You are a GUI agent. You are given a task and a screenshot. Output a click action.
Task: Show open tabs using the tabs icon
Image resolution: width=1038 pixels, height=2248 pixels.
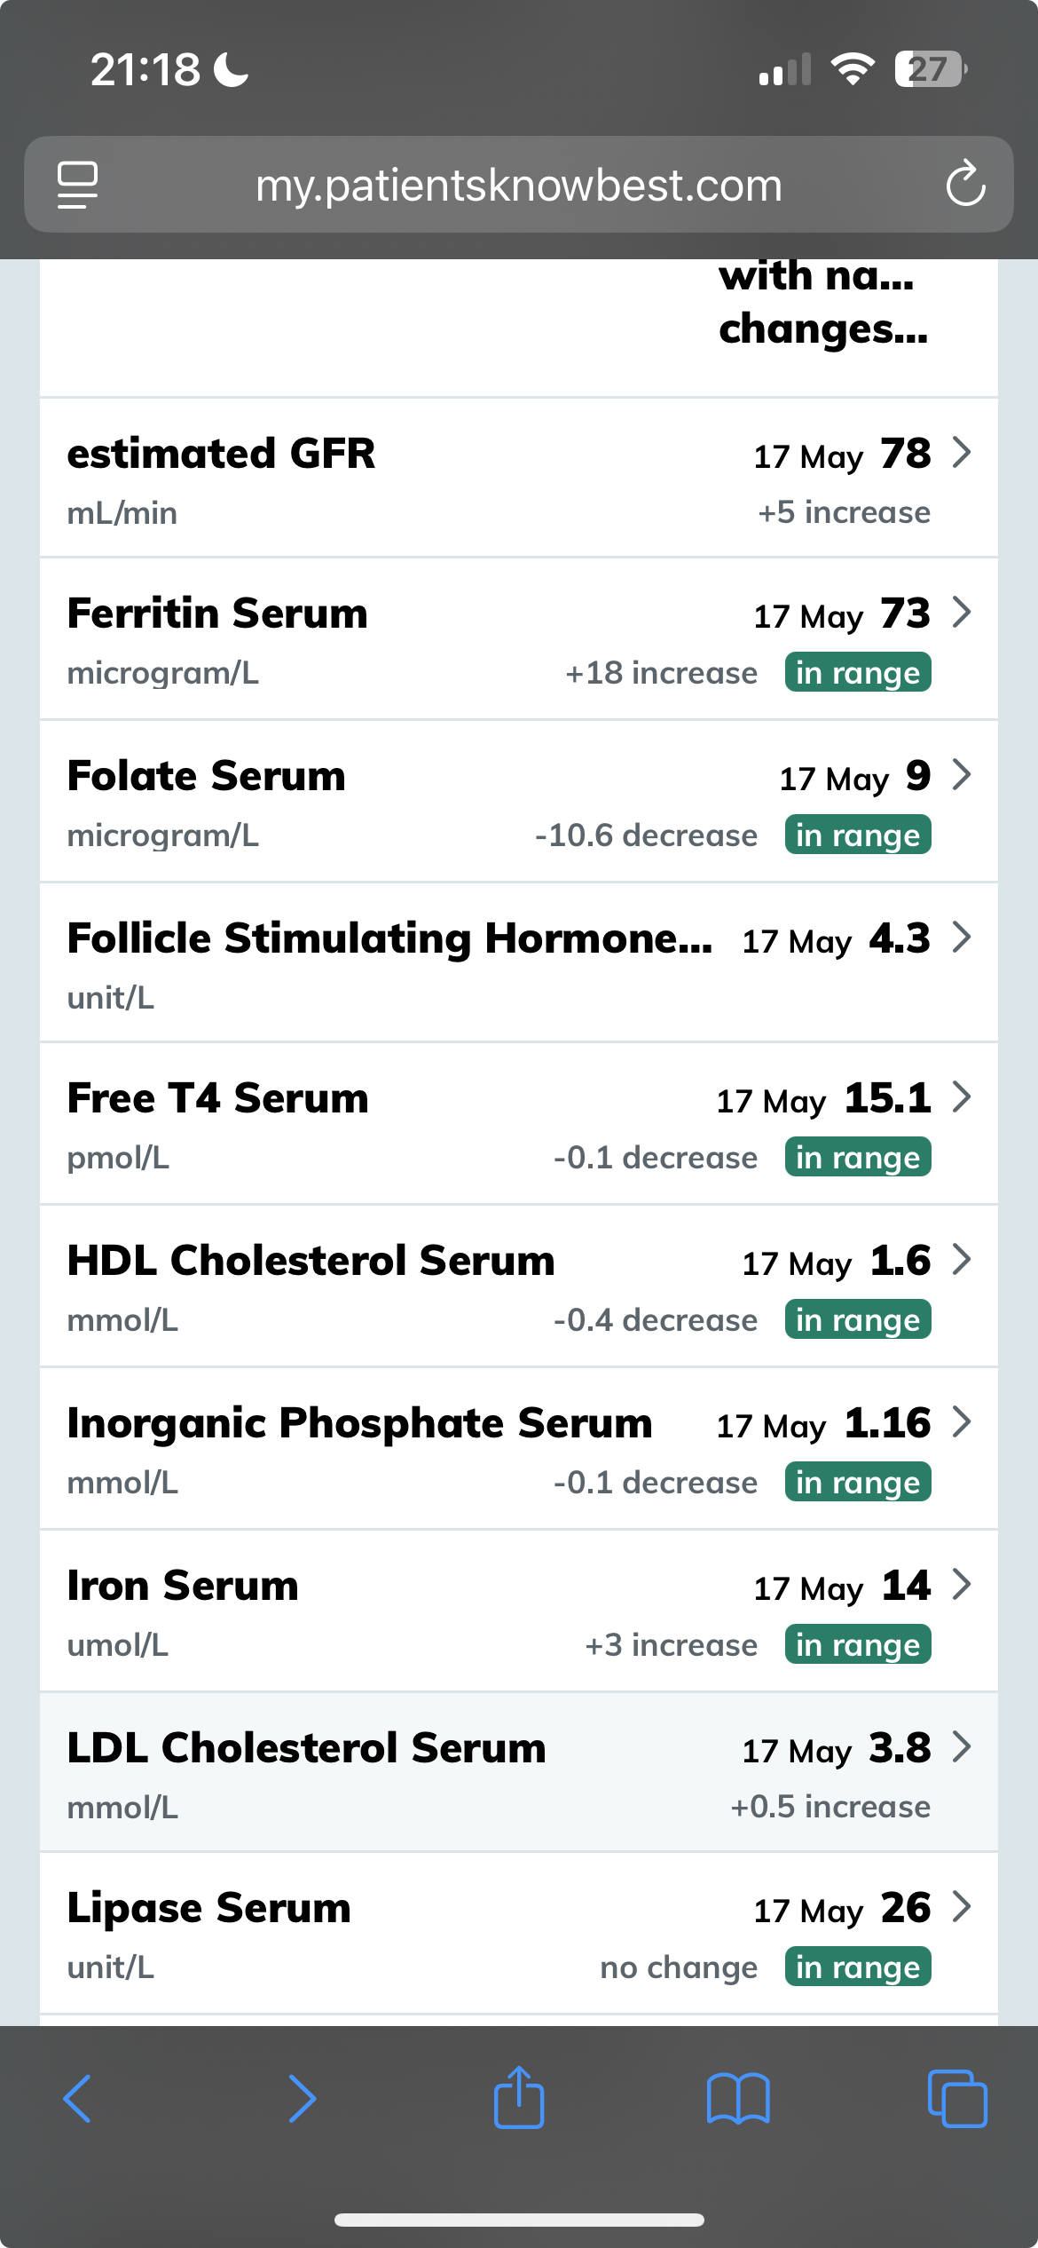(x=956, y=2099)
